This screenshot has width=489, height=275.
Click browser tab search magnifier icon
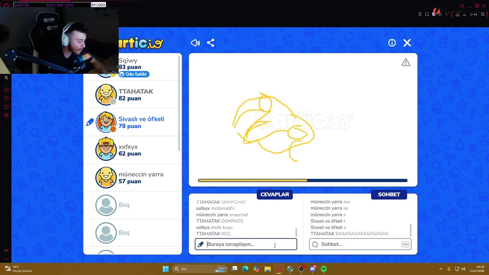[x=462, y=6]
